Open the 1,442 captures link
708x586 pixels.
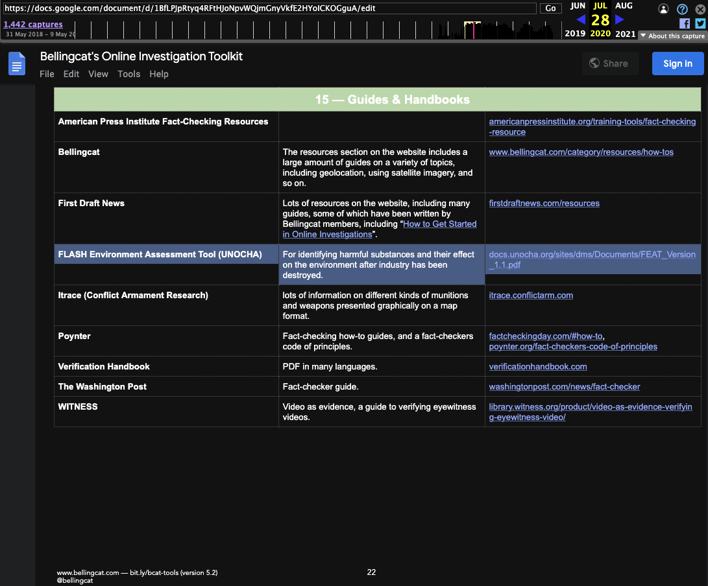click(33, 25)
